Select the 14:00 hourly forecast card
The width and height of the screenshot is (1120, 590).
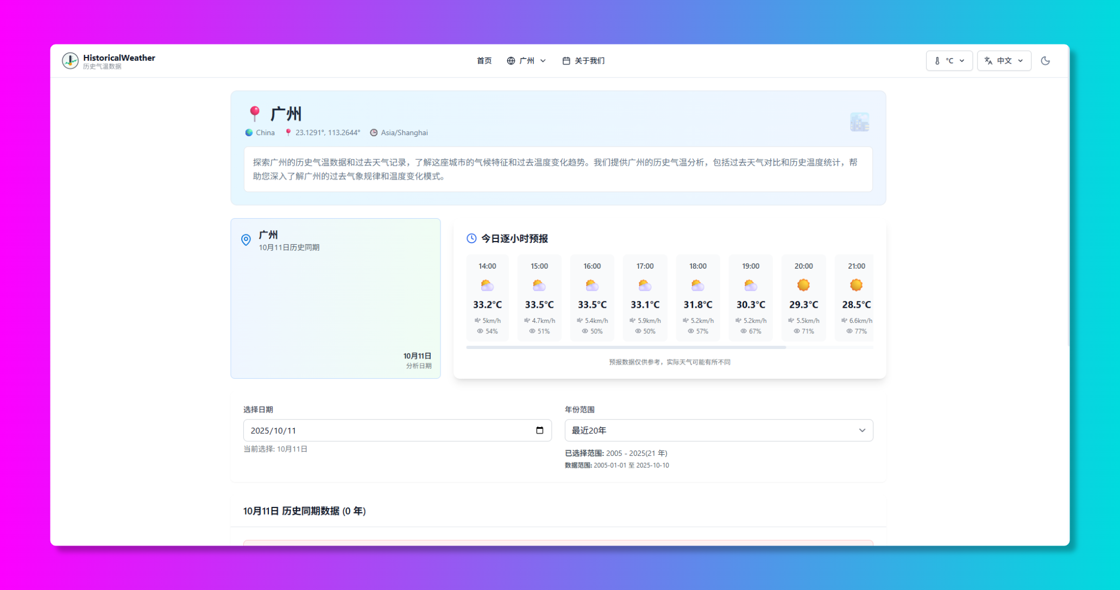(x=487, y=297)
